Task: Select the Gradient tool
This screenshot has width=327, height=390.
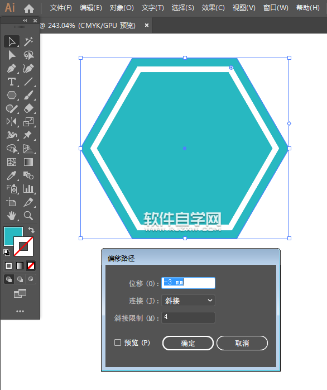Action: click(28, 162)
